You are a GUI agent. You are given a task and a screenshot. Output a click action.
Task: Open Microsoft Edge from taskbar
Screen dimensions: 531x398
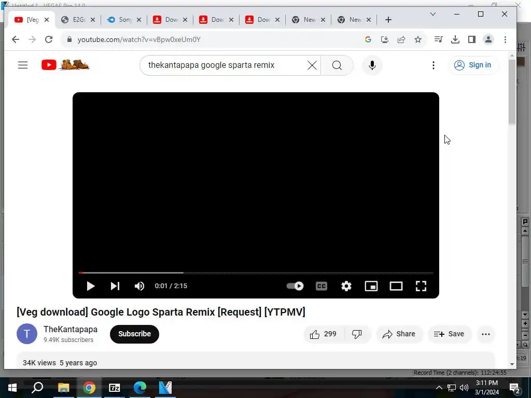tap(139, 388)
